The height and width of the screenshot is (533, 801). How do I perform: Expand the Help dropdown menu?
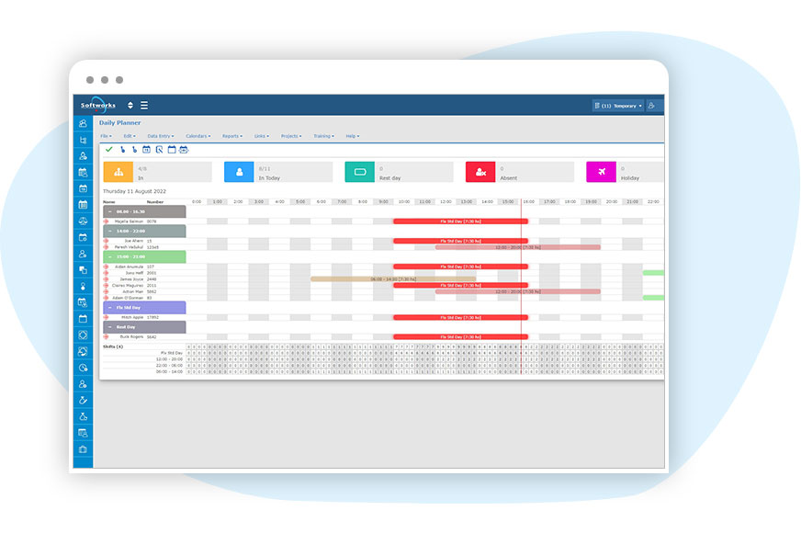[x=353, y=136]
